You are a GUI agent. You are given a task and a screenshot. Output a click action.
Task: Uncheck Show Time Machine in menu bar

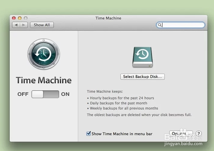88,134
